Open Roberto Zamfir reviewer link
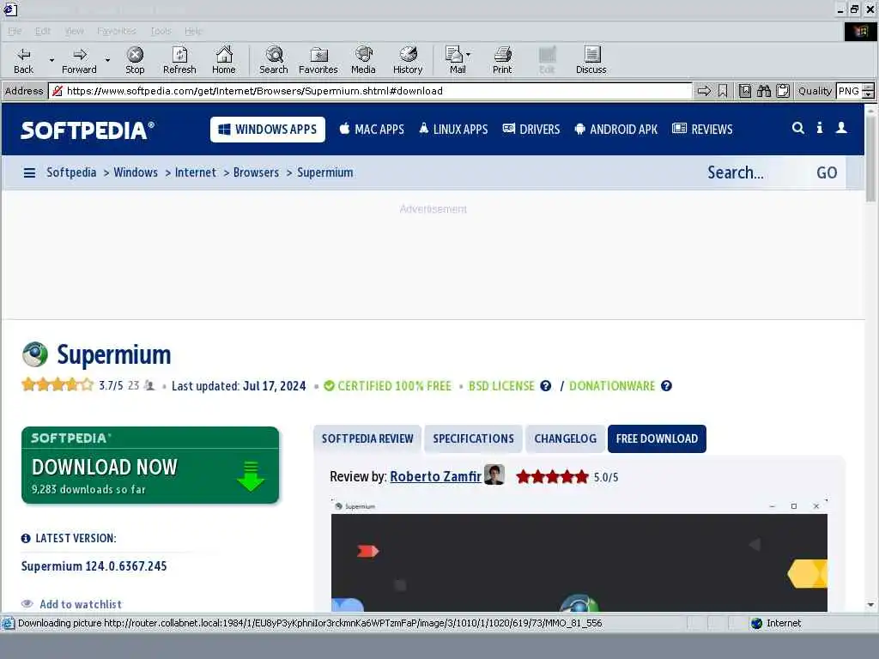The height and width of the screenshot is (659, 879). pyautogui.click(x=435, y=477)
